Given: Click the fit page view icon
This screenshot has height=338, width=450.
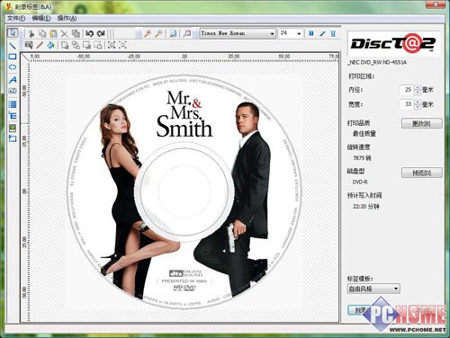Looking at the screenshot, I should tap(173, 33).
